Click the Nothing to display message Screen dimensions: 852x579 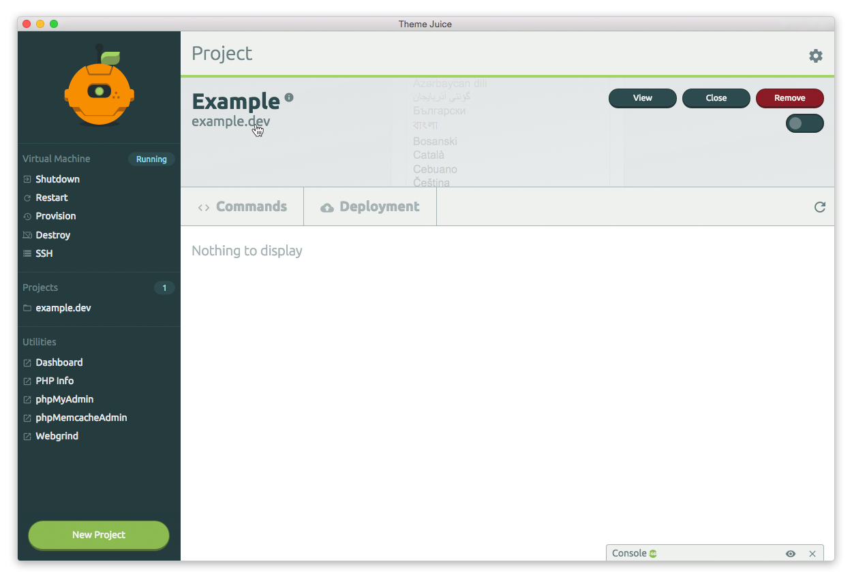[x=247, y=251]
